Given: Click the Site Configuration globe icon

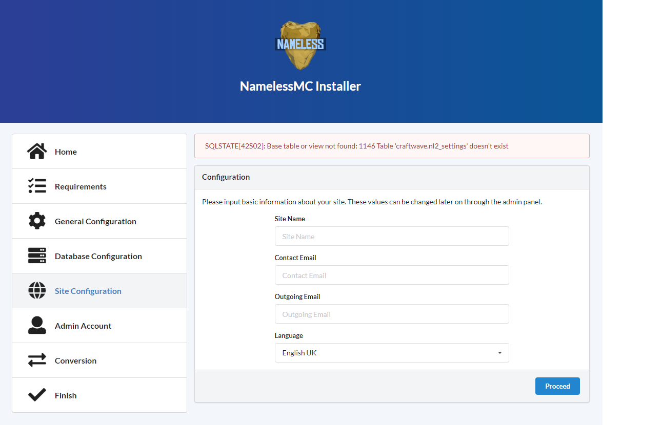Looking at the screenshot, I should click(37, 290).
